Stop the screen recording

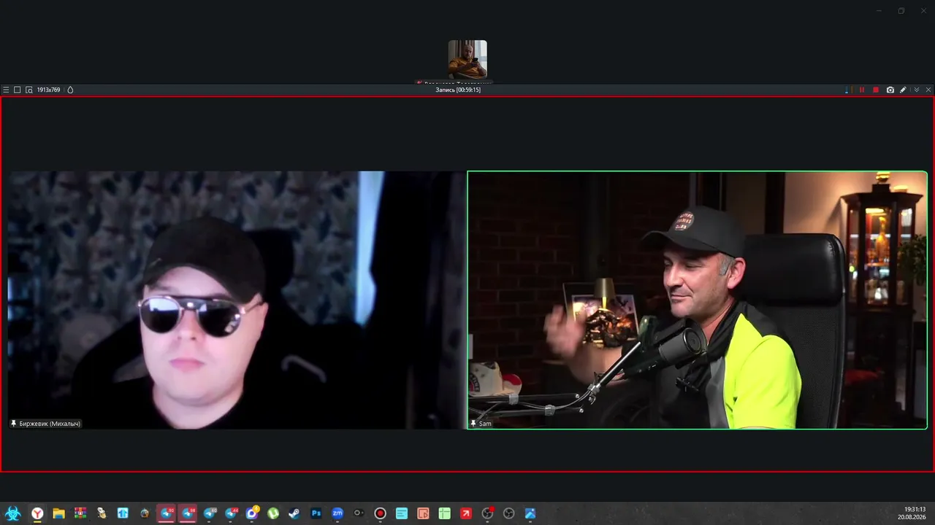876,90
